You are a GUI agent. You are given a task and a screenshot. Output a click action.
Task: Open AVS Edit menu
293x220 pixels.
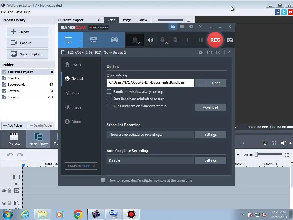[11, 12]
